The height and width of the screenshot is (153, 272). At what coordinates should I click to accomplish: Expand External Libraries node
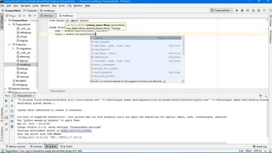[6, 89]
